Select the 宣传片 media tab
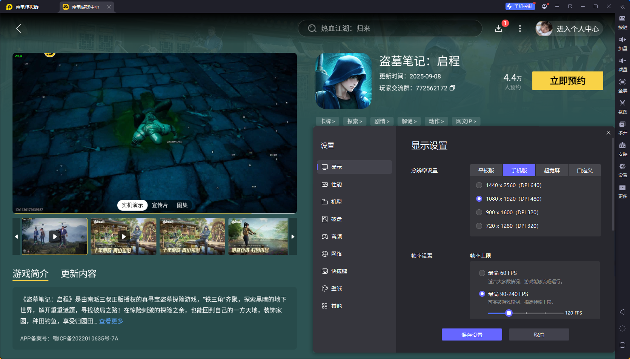 (160, 205)
